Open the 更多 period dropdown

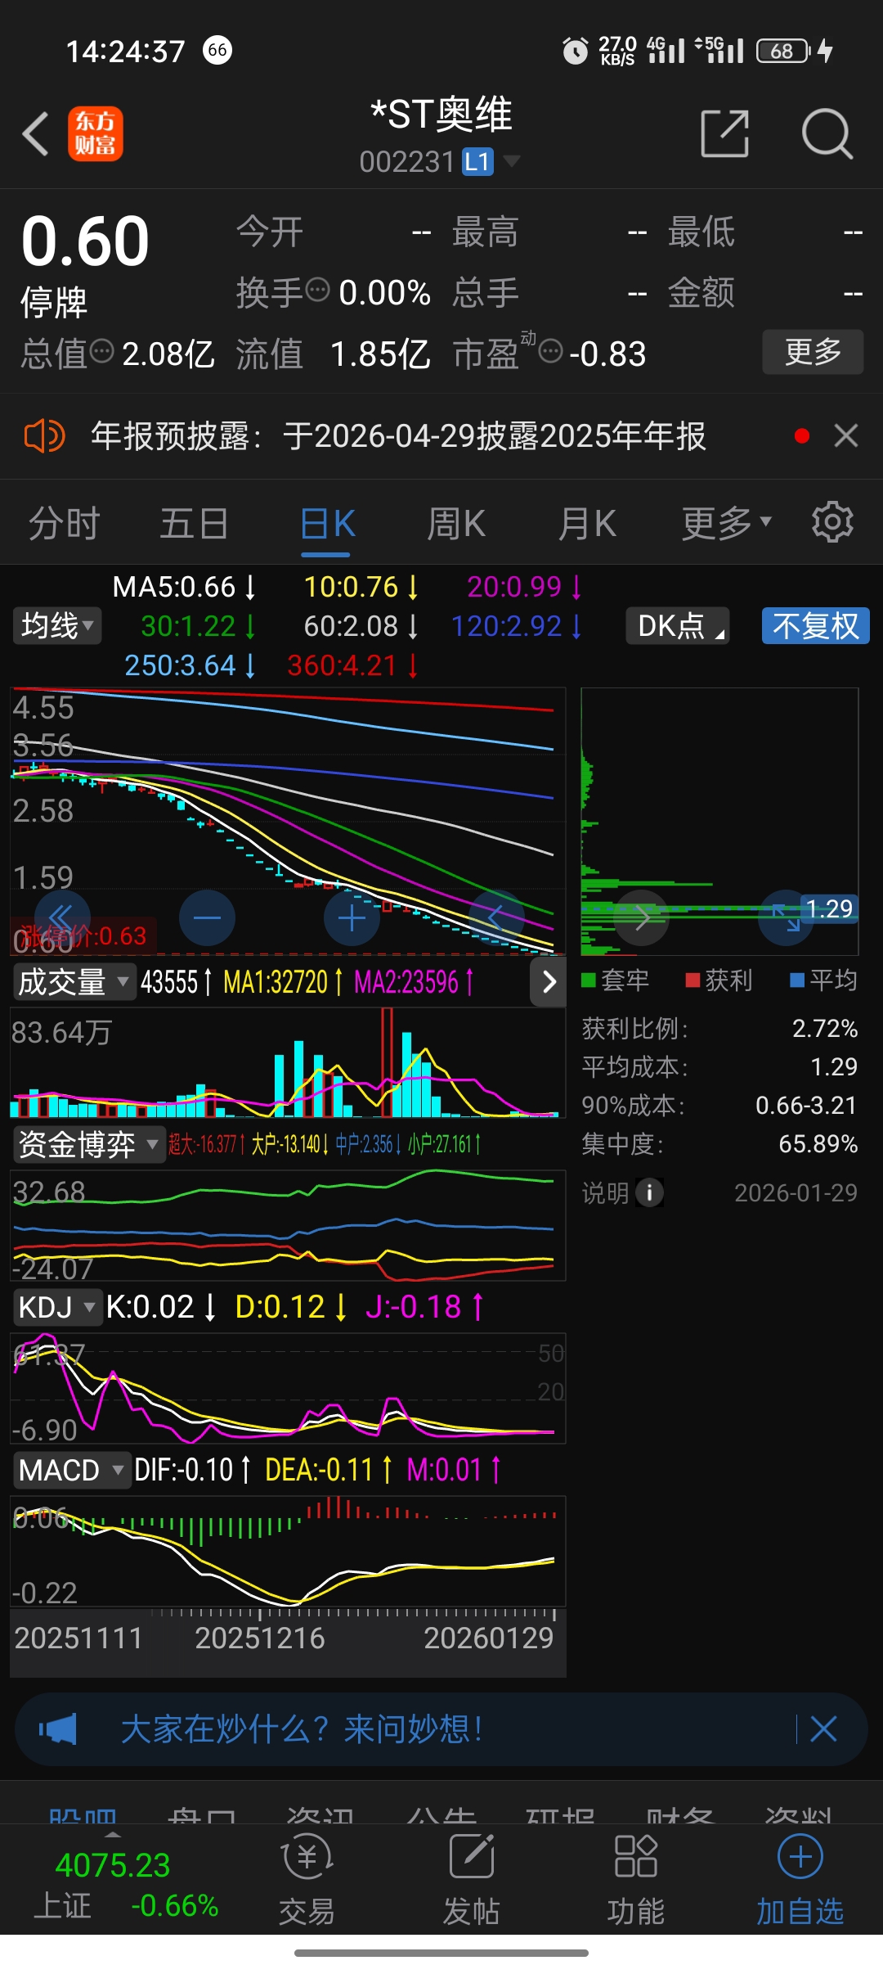(x=727, y=523)
